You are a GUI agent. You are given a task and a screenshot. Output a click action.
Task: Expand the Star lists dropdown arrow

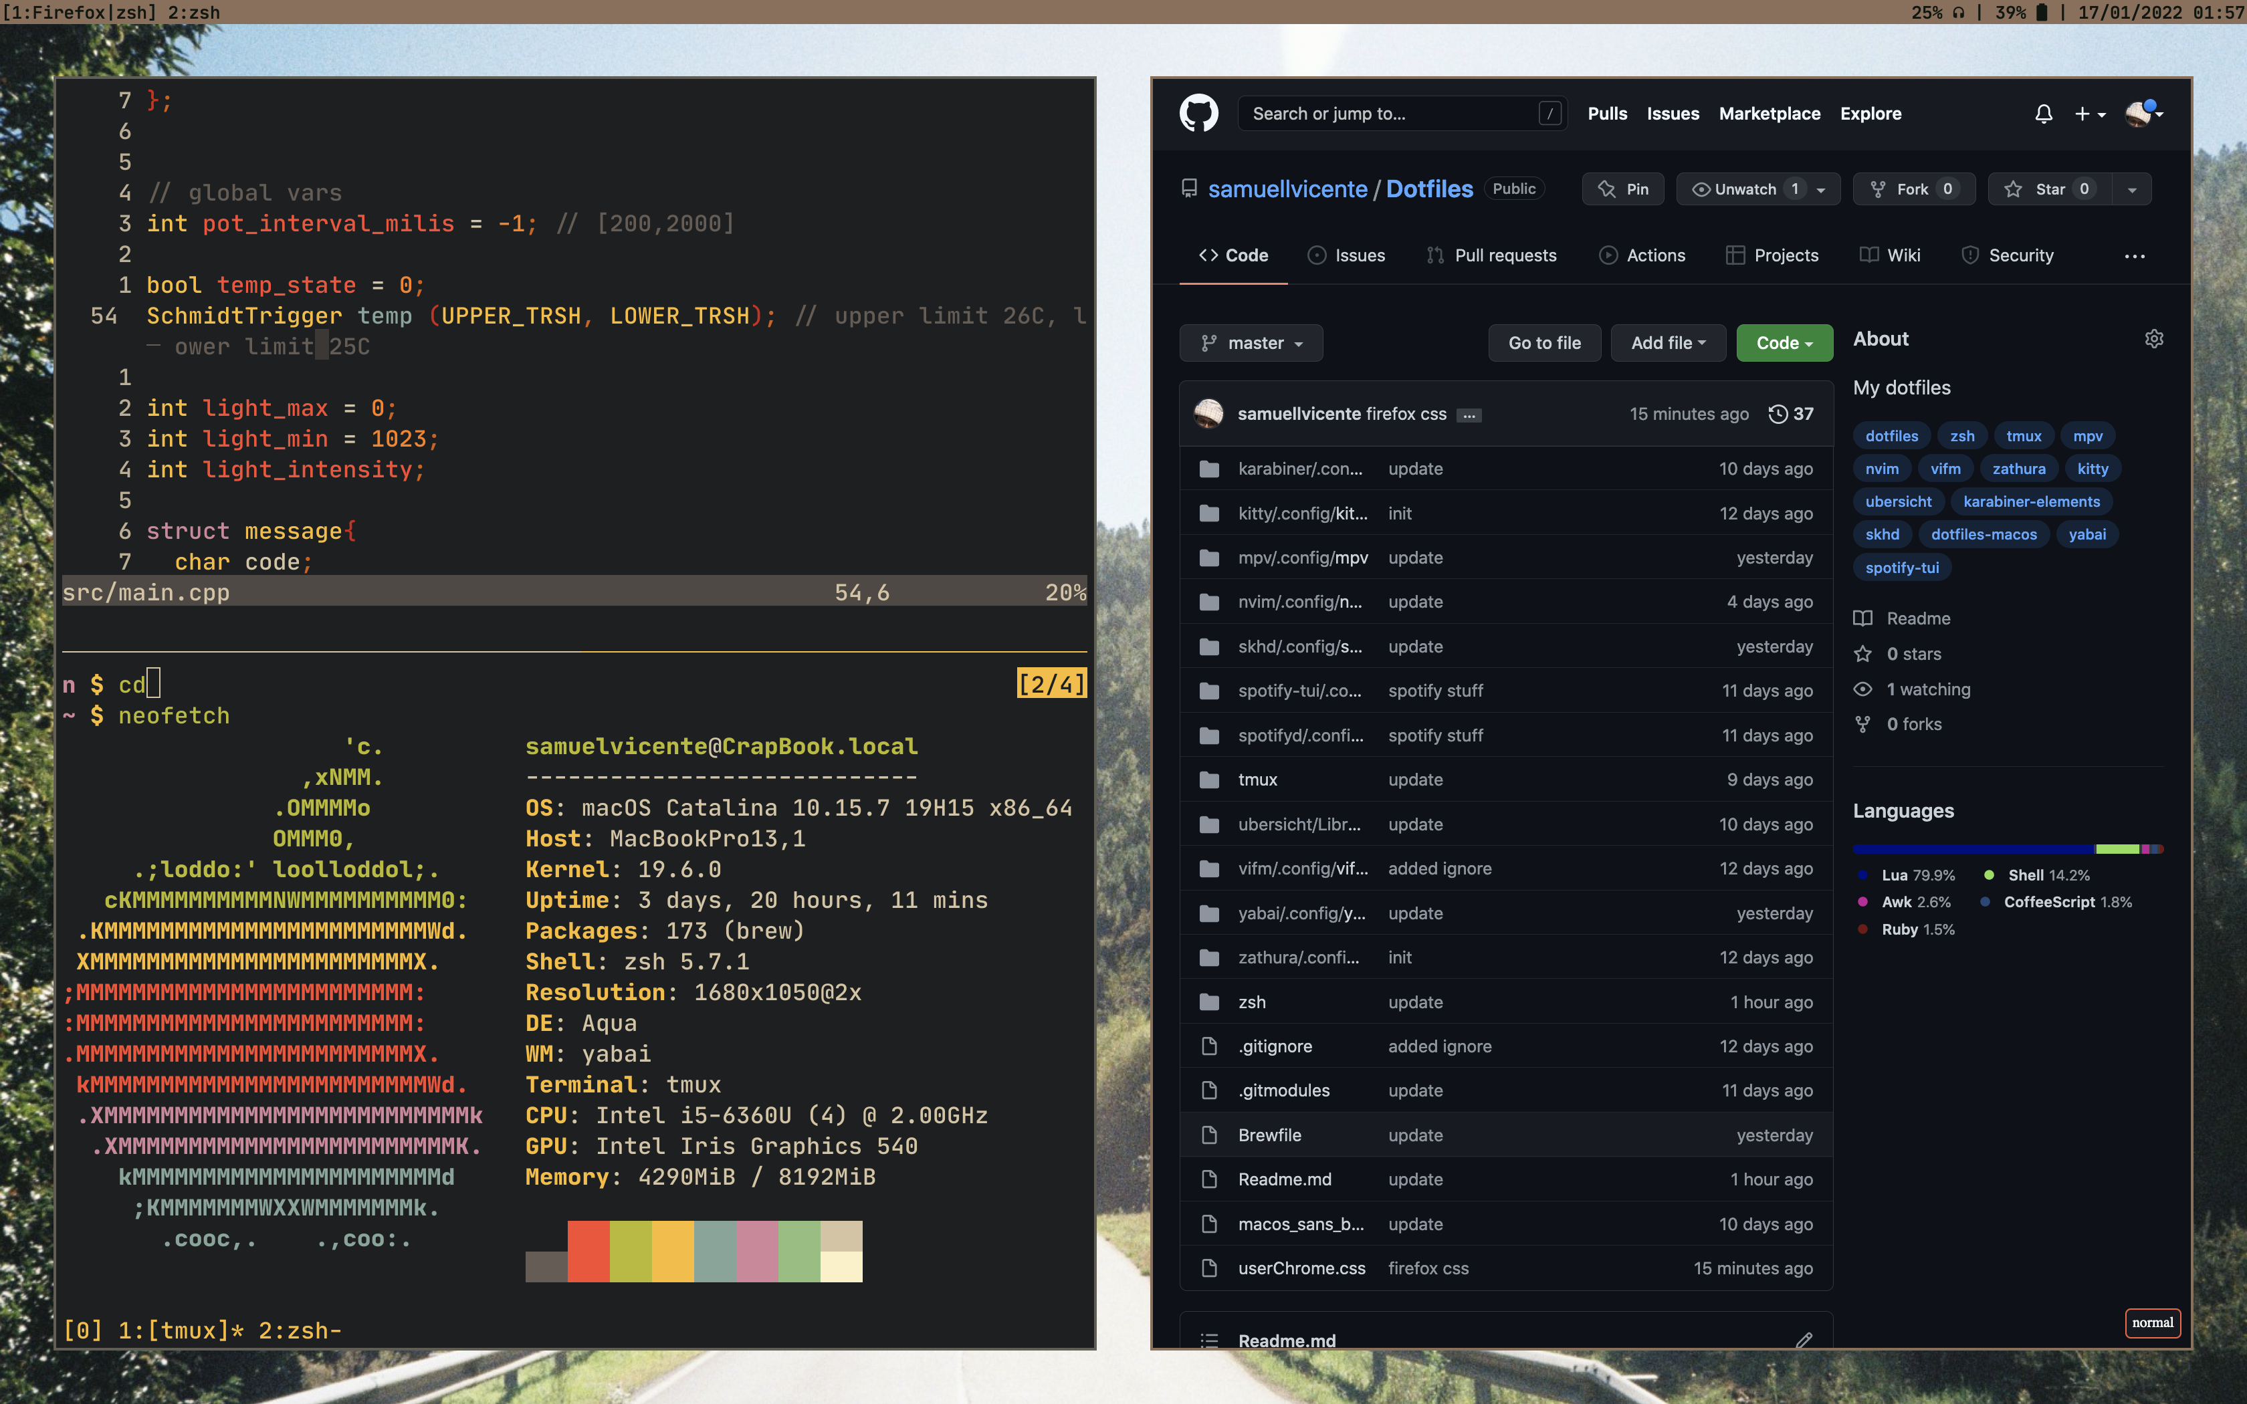(2132, 189)
